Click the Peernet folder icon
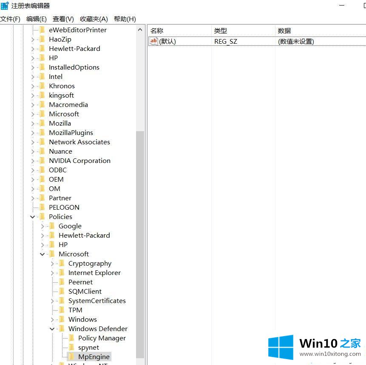Image resolution: width=366 pixels, height=365 pixels. coord(62,282)
